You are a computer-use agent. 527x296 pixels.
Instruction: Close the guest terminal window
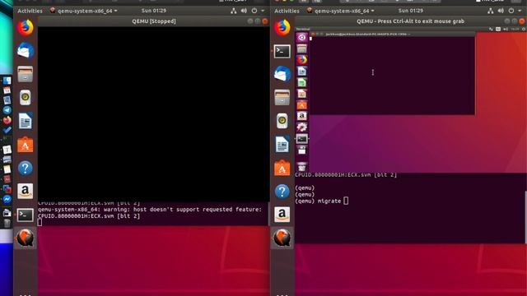pyautogui.click(x=313, y=35)
